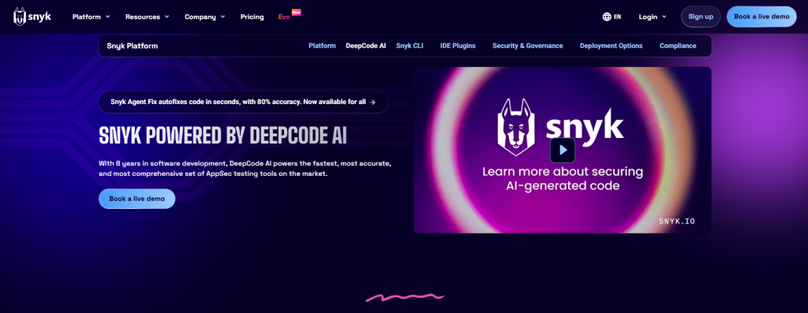The image size is (808, 313).
Task: Open the Snyk CLI tab
Action: click(x=410, y=46)
